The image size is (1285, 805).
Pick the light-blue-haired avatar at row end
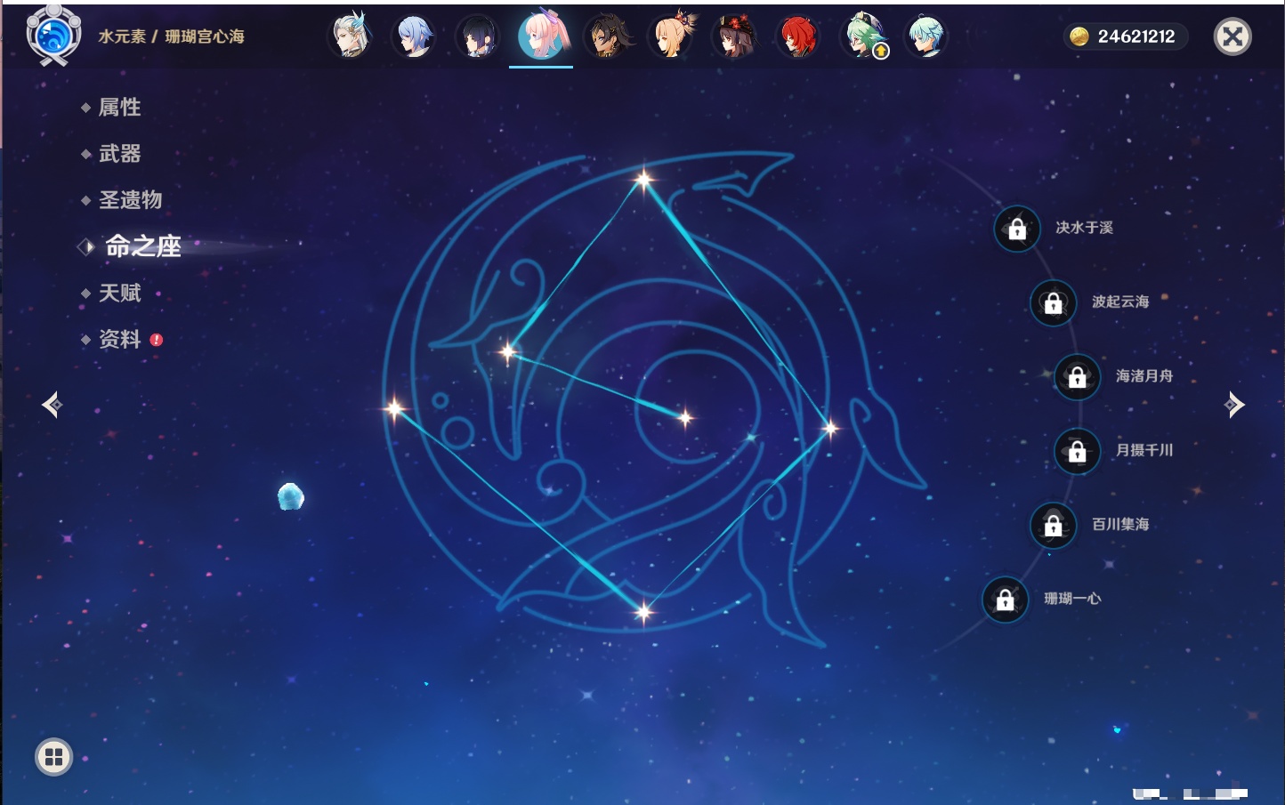click(925, 36)
